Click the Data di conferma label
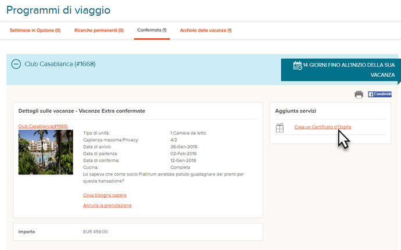This screenshot has width=401, height=250. pyautogui.click(x=101, y=160)
